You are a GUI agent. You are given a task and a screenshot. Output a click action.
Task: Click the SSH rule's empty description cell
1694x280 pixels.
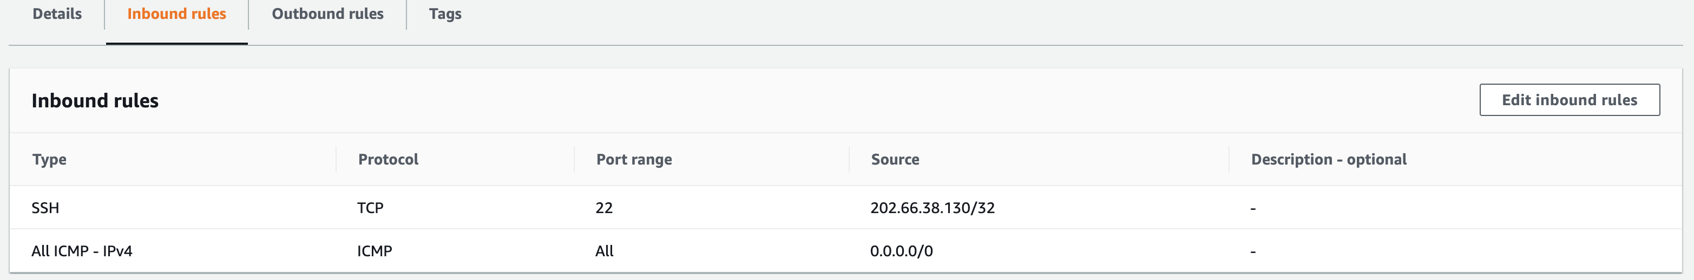1253,209
